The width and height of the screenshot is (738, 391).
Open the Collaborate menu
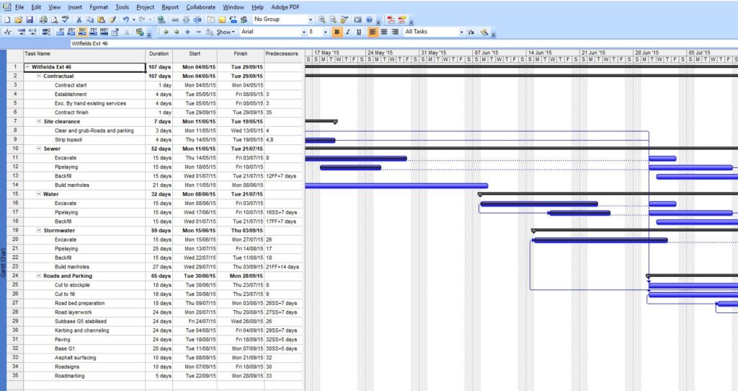click(x=200, y=6)
